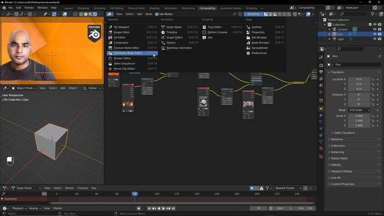Expand Camera row in outliner
This screenshot has height=216, width=384.
tap(329, 29)
